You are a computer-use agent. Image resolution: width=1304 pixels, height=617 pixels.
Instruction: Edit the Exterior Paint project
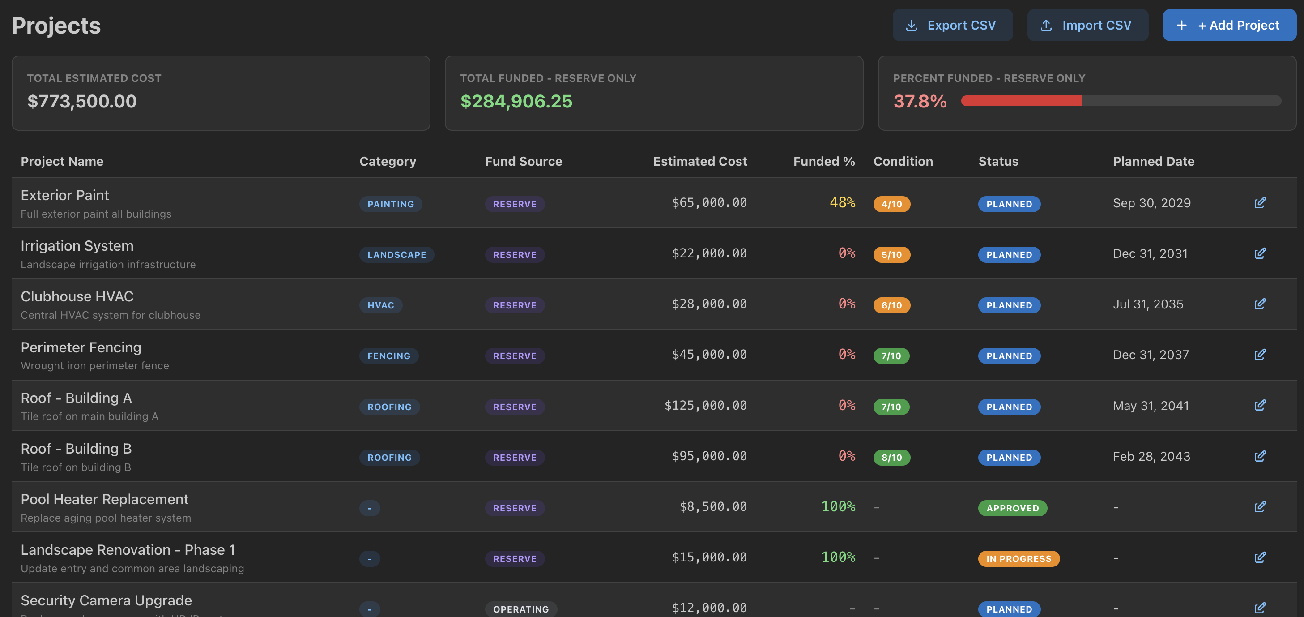[1260, 203]
